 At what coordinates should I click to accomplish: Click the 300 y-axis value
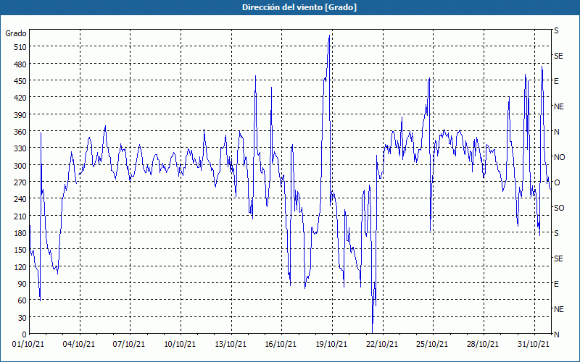pyautogui.click(x=20, y=166)
